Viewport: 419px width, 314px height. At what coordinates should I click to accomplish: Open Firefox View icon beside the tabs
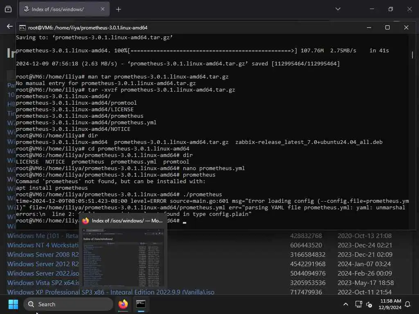[8, 9]
